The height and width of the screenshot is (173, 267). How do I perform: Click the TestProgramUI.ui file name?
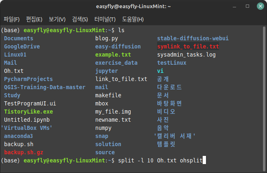coord(30,103)
